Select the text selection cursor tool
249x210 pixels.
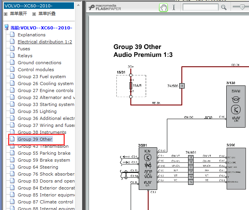coord(174,7)
